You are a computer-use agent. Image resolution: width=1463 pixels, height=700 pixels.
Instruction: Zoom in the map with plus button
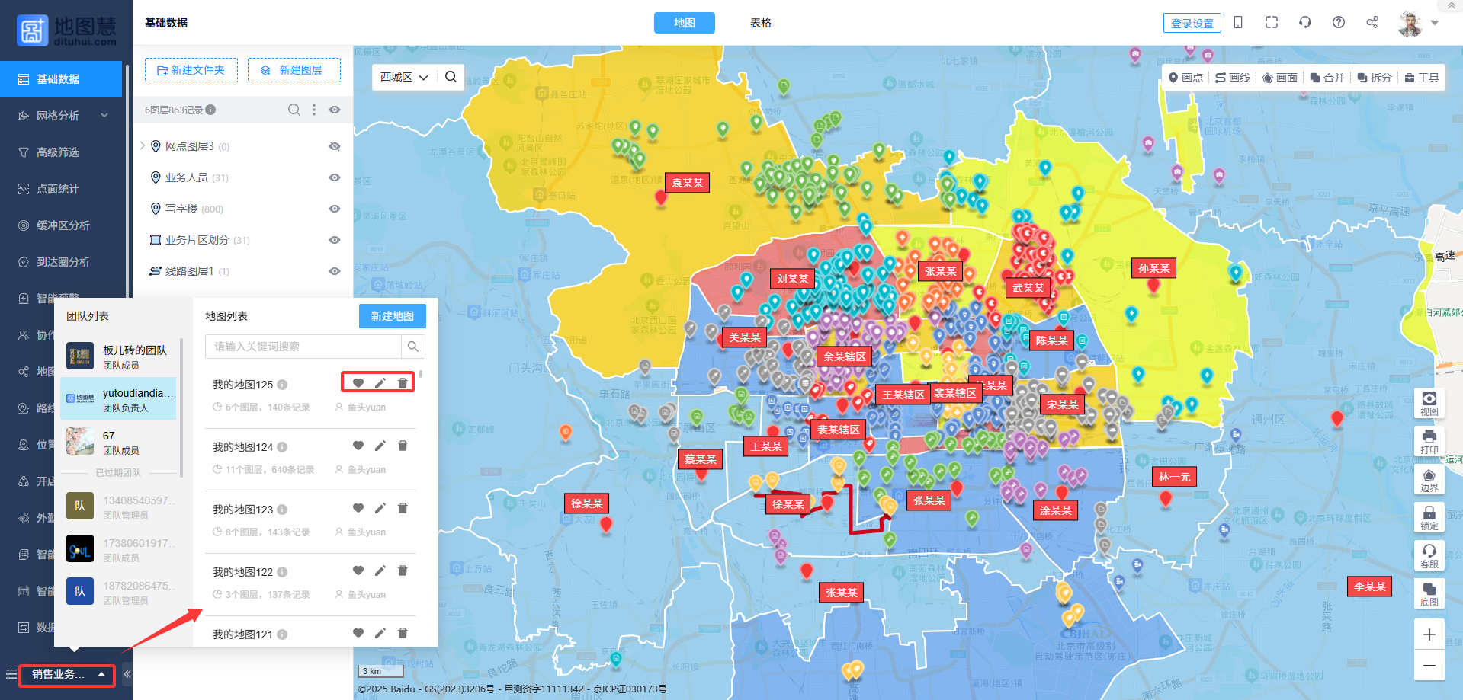1429,634
